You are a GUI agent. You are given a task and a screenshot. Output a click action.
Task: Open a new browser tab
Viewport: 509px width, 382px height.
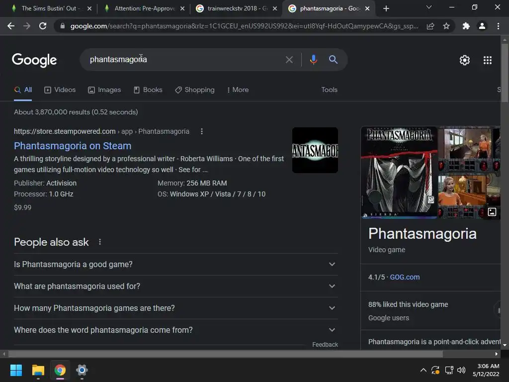(386, 8)
